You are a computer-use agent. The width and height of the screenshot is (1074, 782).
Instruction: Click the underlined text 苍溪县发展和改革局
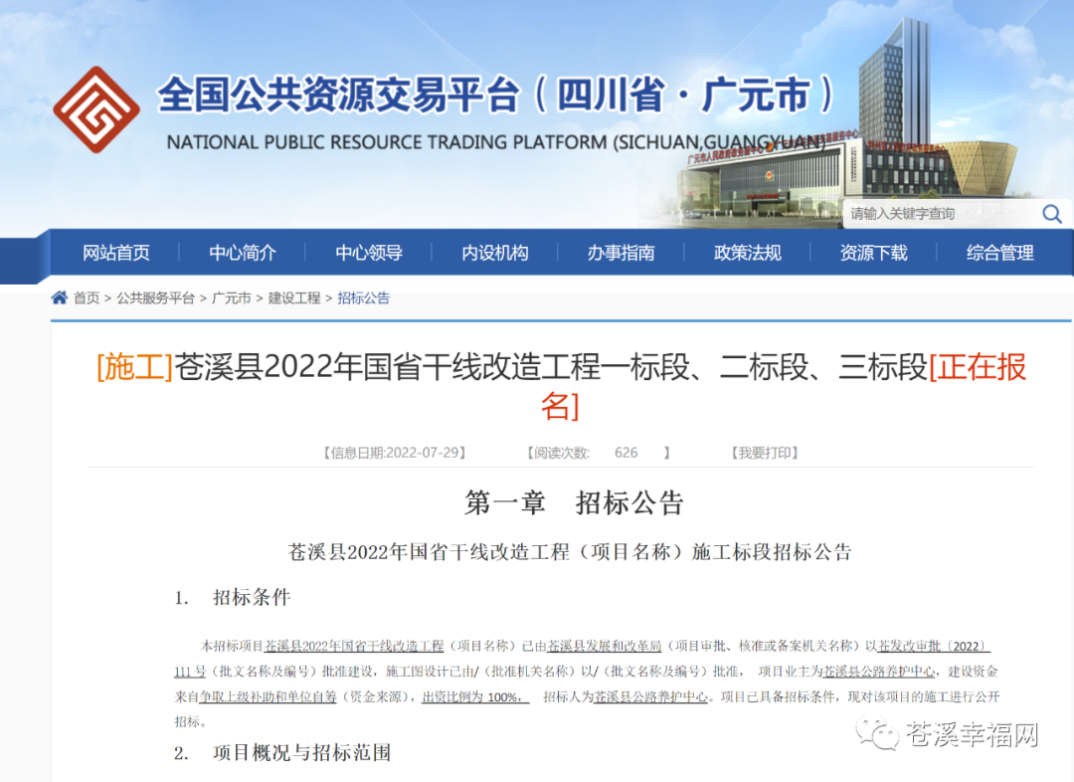605,646
